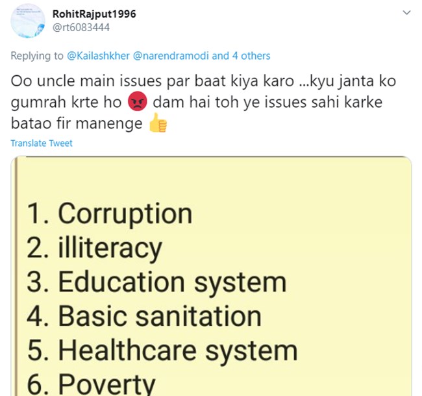422x396 pixels.
Task: Select the '3. Education system' line
Action: (156, 282)
